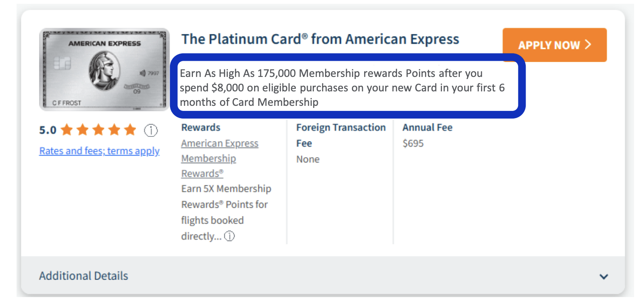Click the fourth orange star icon

tap(114, 130)
